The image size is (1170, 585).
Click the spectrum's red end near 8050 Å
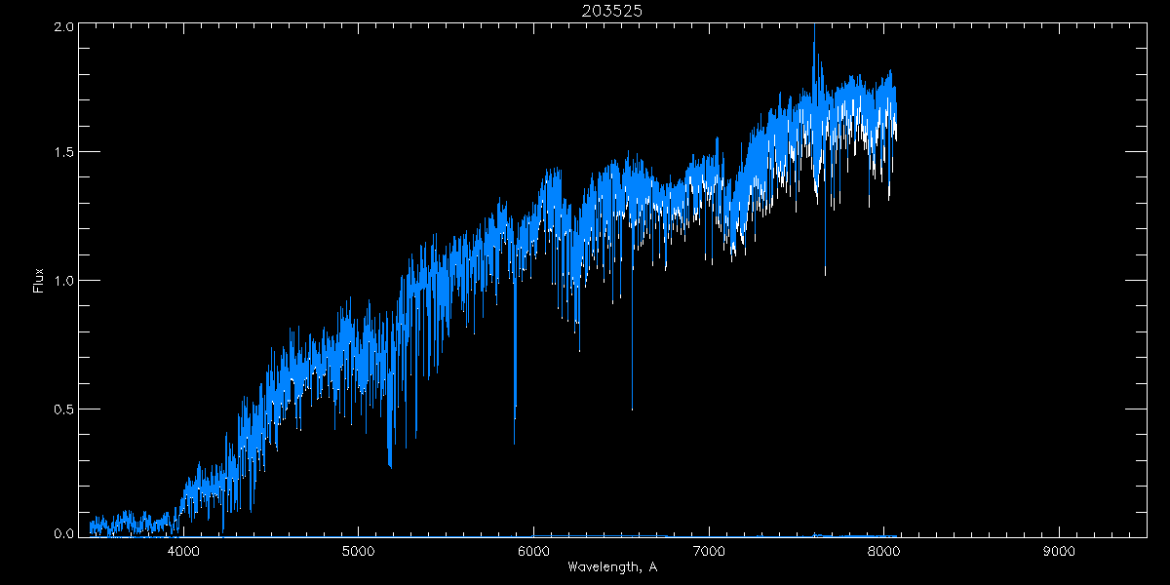[893, 117]
